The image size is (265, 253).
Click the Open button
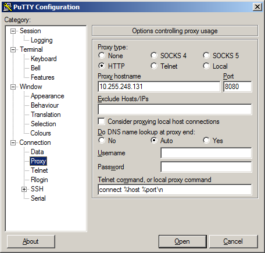[x=182, y=241]
